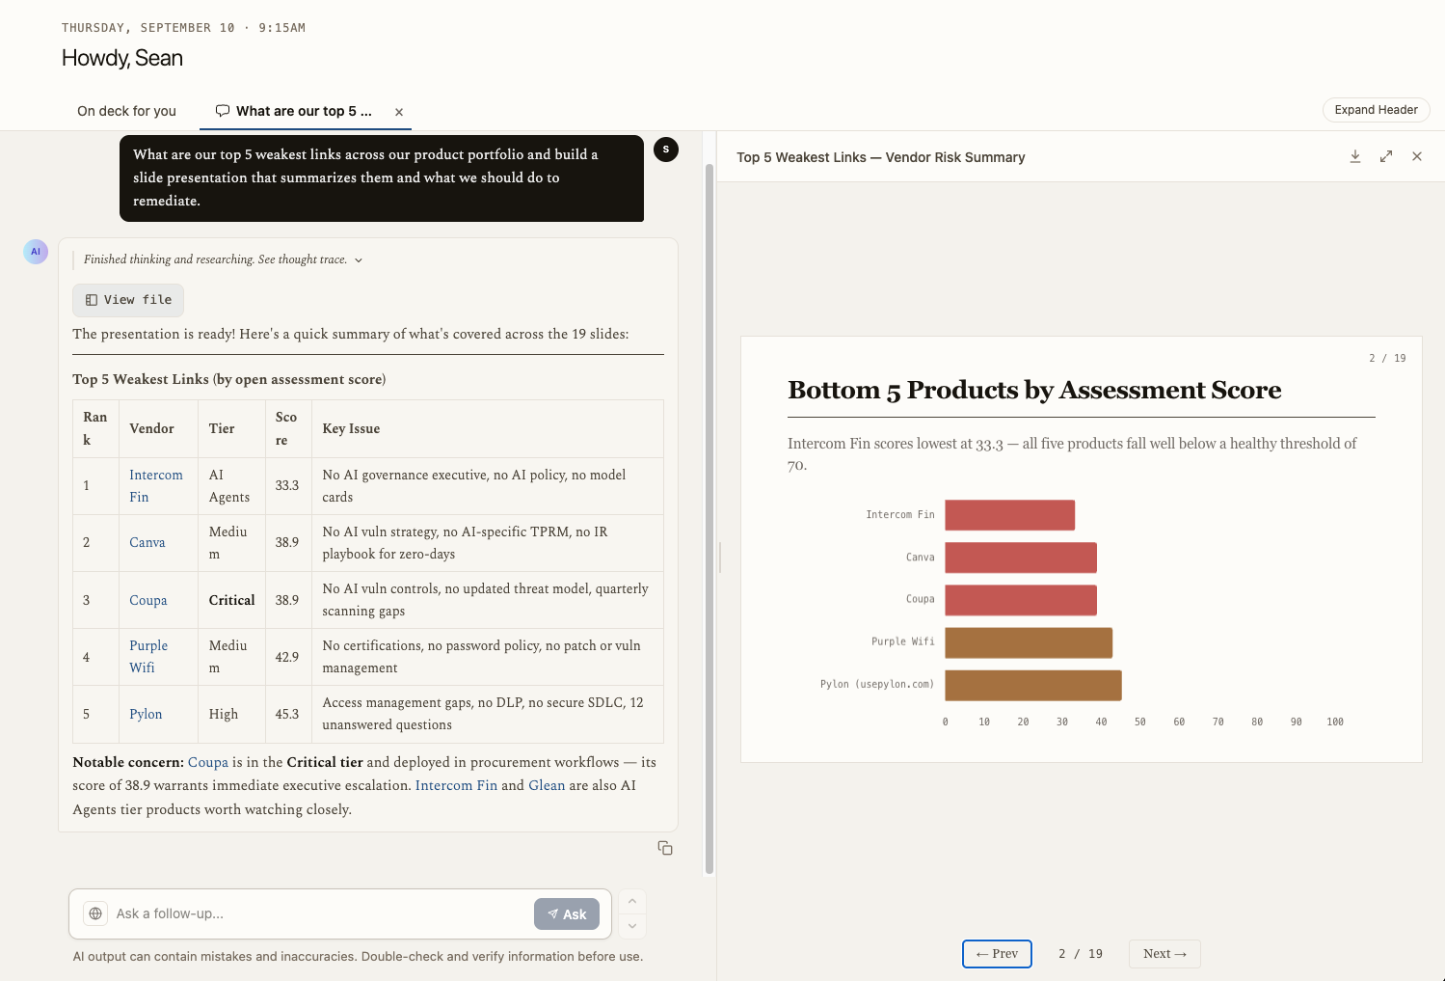Click the AI avatar icon
1445x981 pixels.
36,252
